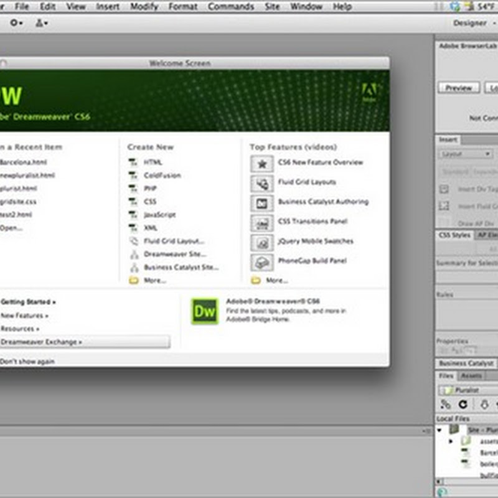
Task: Click the Resources link
Action: pyautogui.click(x=20, y=329)
